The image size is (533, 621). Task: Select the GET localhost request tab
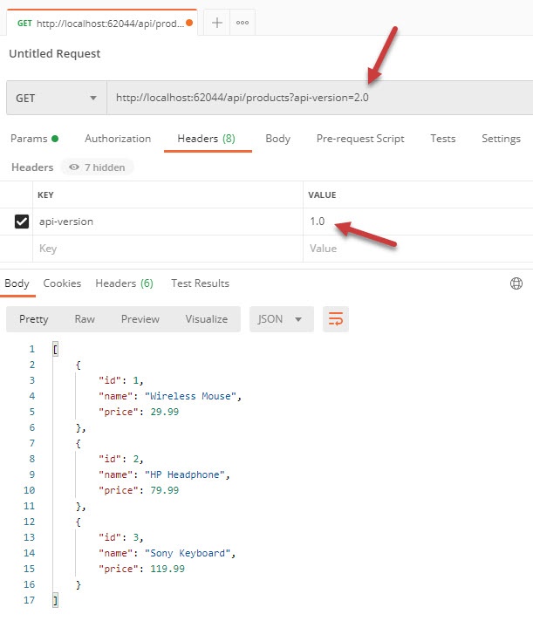[x=102, y=24]
